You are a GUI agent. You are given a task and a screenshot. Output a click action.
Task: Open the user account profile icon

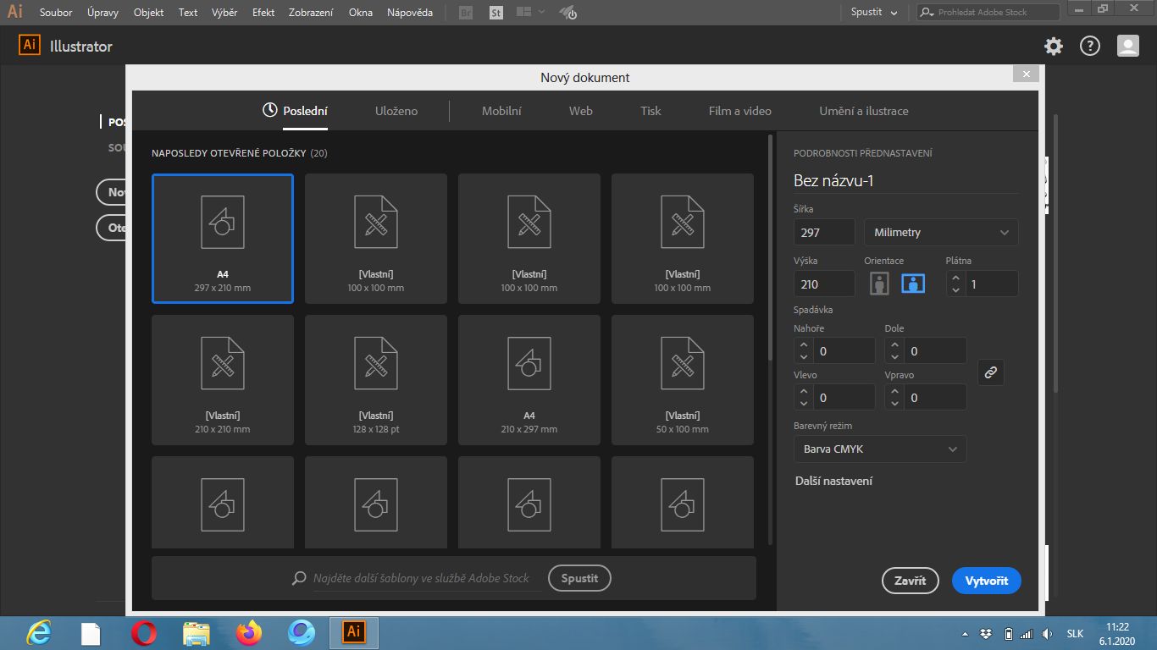pyautogui.click(x=1127, y=47)
